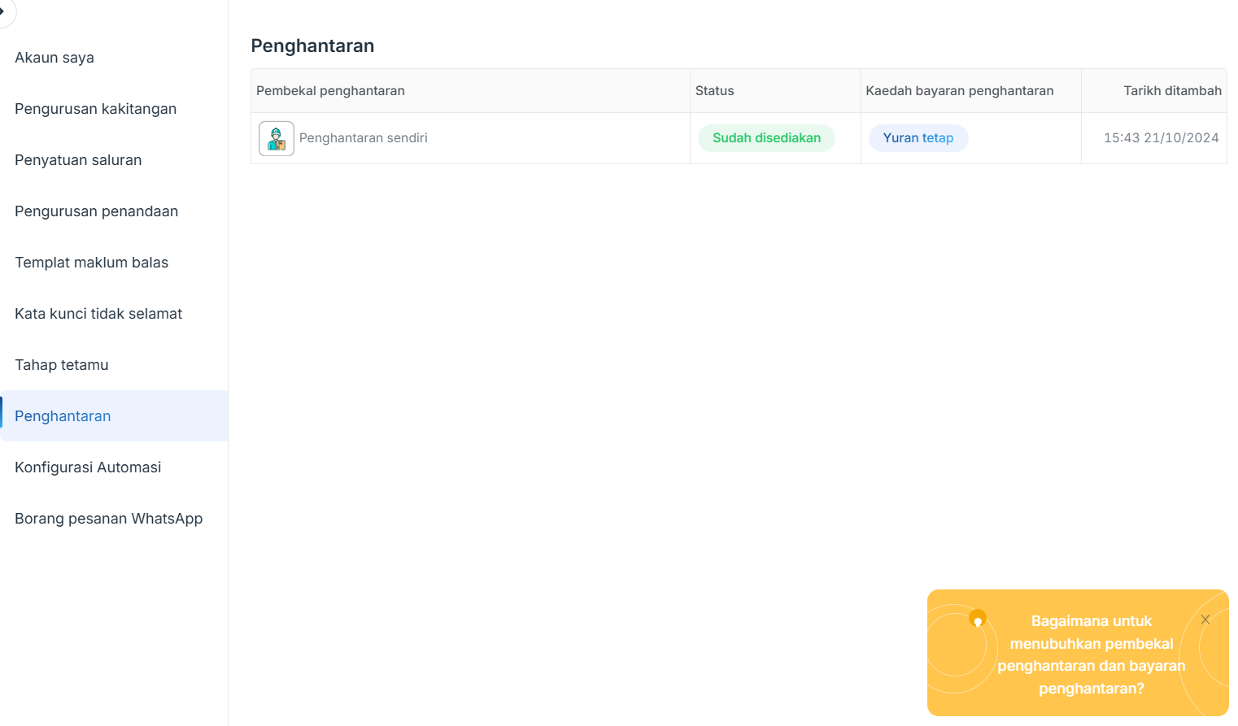The image size is (1238, 726).
Task: Select Pengurusan penandaan menu item
Action: (x=96, y=211)
